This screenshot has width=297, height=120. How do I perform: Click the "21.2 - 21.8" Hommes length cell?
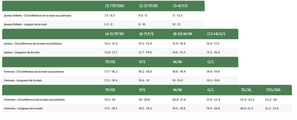(x=272, y=108)
